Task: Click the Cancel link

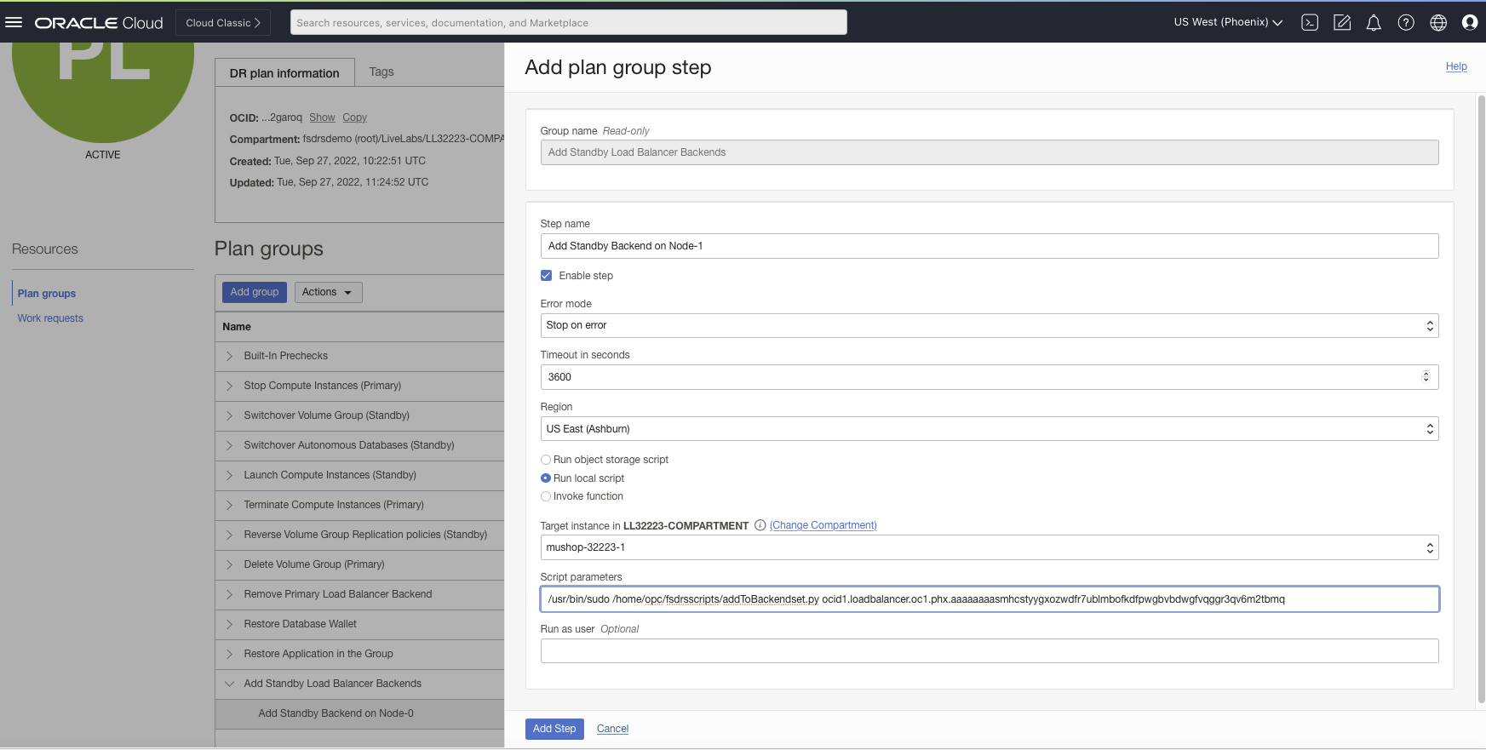Action: point(612,729)
